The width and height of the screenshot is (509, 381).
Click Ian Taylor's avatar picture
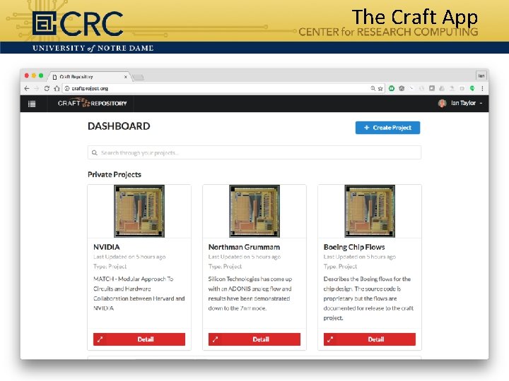pos(442,103)
